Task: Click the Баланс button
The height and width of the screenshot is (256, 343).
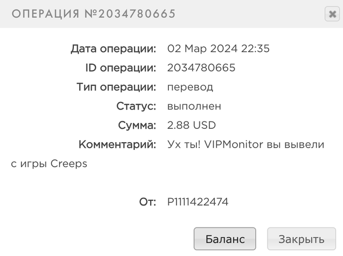Action: [225, 239]
